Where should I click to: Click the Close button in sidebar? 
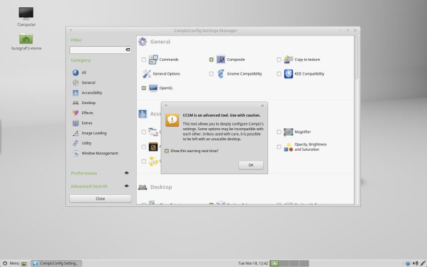[100, 198]
